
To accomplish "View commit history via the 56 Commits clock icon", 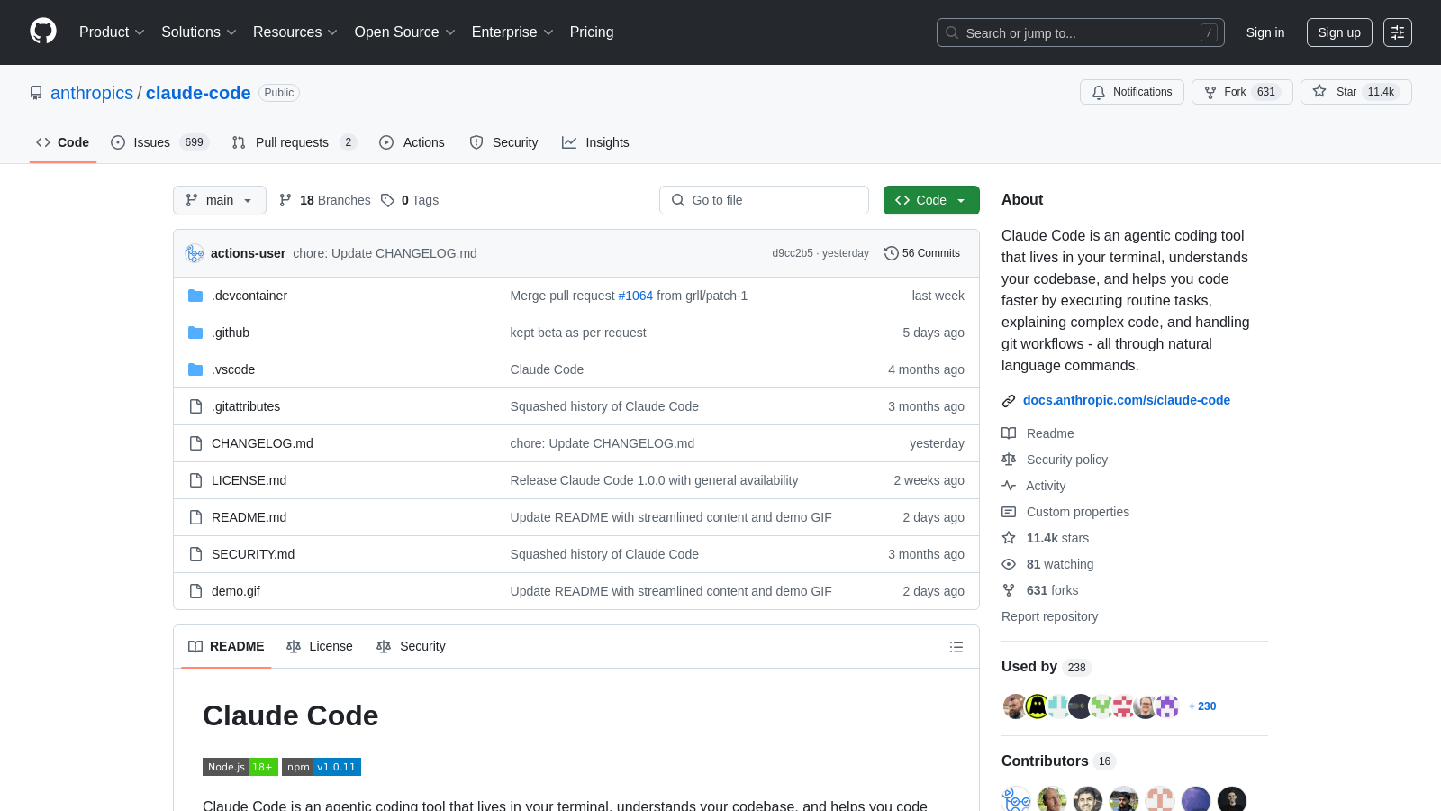I will [x=892, y=253].
